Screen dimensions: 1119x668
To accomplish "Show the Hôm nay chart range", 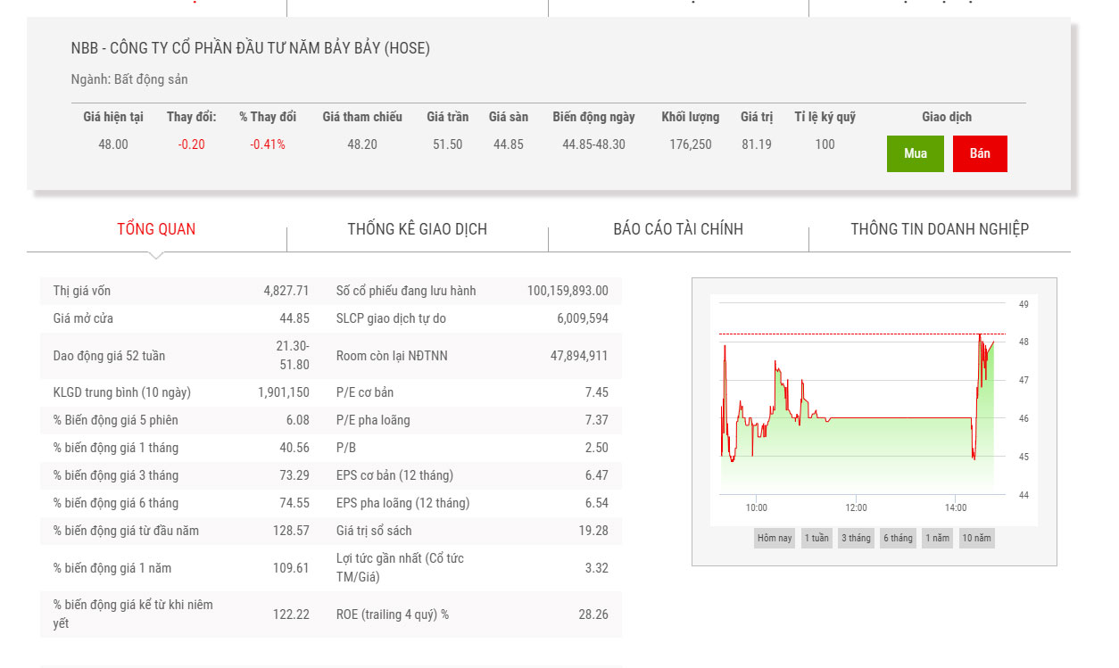I will click(x=774, y=538).
